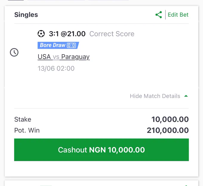This screenshot has width=203, height=186.
Task: Open the USA team link
Action: click(44, 57)
